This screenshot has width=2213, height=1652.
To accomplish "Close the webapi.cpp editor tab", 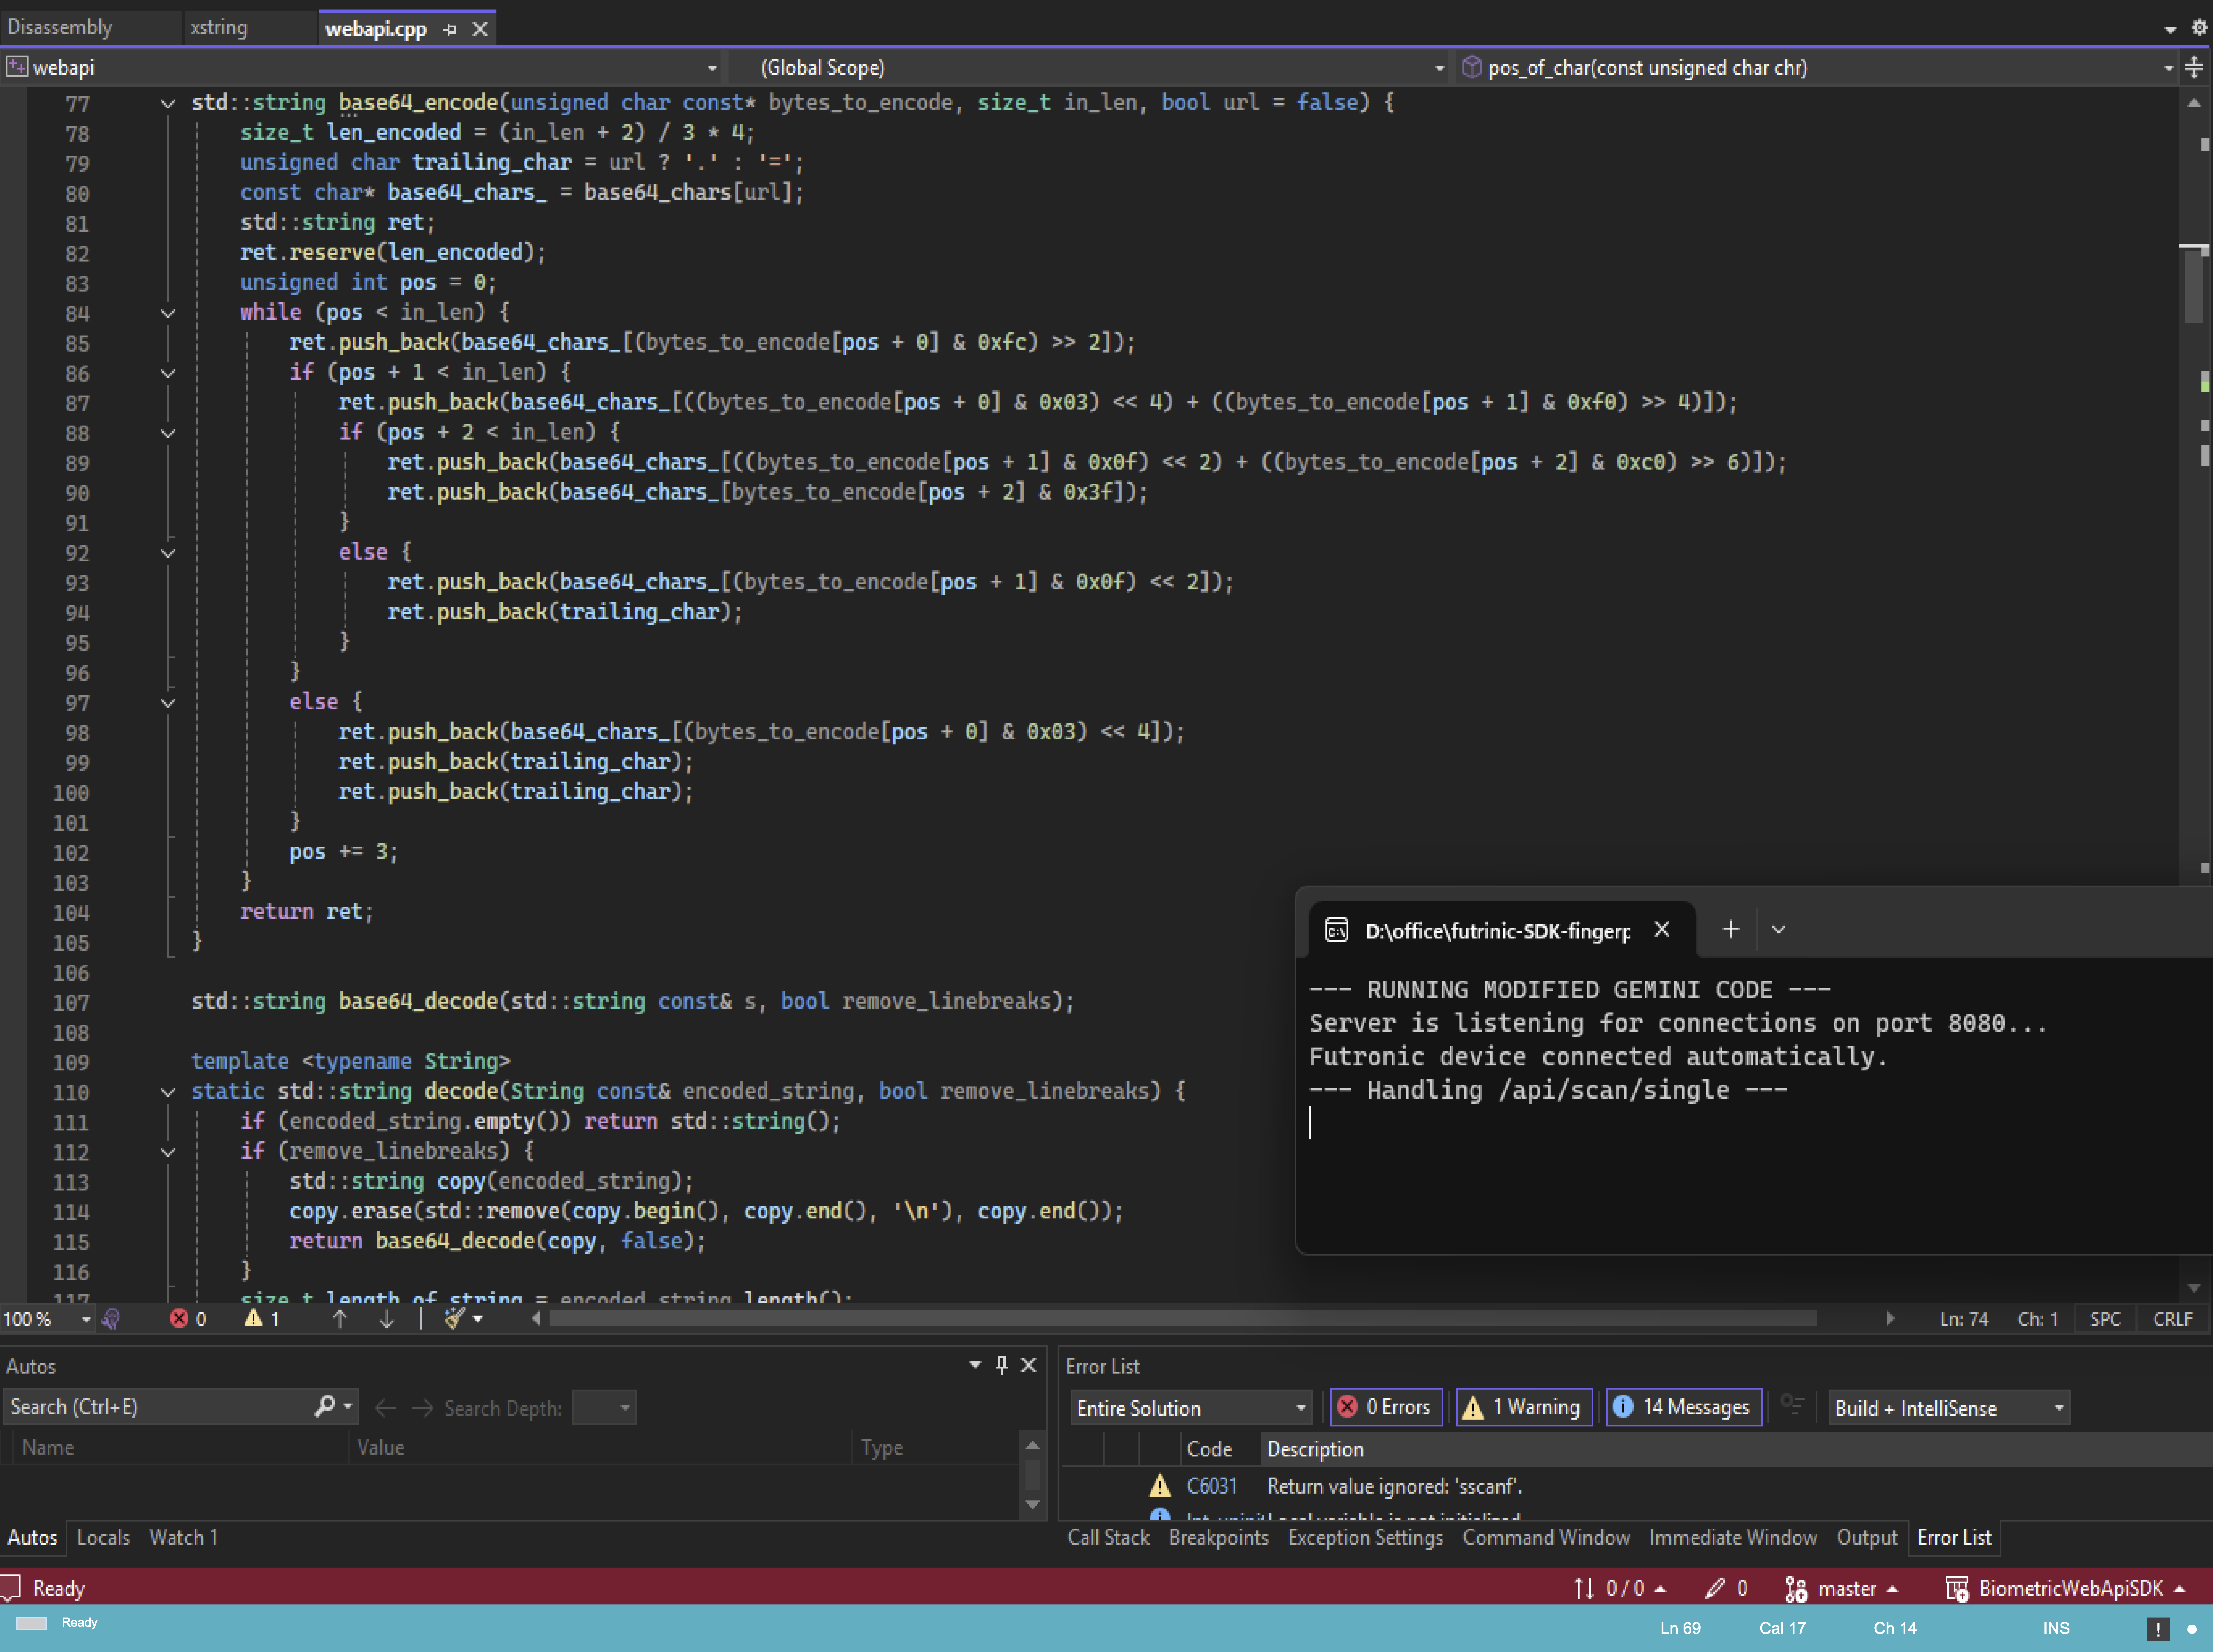I will pyautogui.click(x=480, y=29).
